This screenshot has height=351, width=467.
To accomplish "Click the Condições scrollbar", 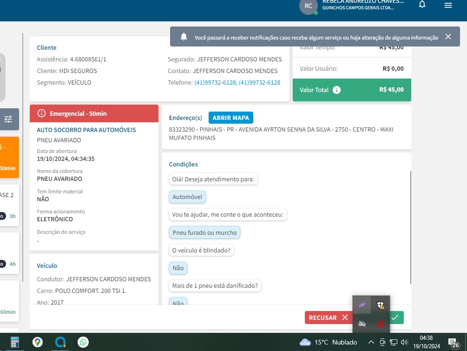I will [x=410, y=227].
